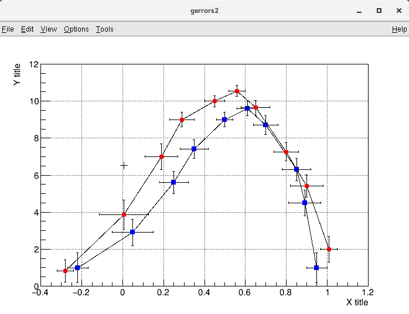
Task: Open the View menu
Action: point(49,29)
